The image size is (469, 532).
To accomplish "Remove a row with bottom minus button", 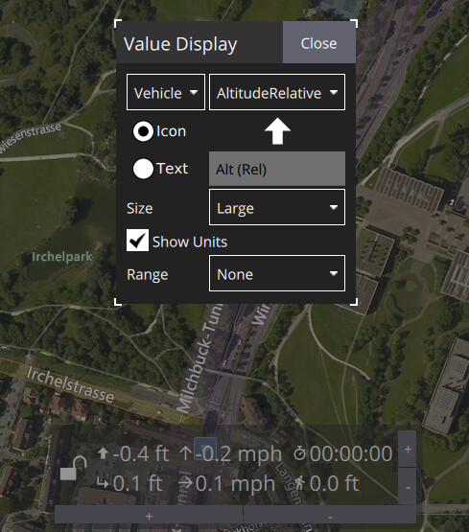I will point(330,516).
